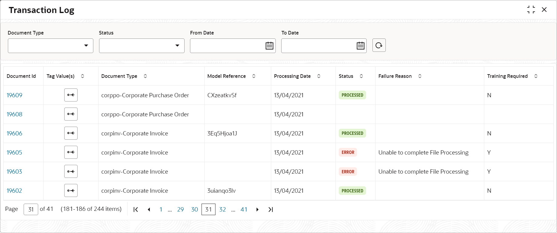Click the page number input field
The image size is (557, 233).
point(31,209)
